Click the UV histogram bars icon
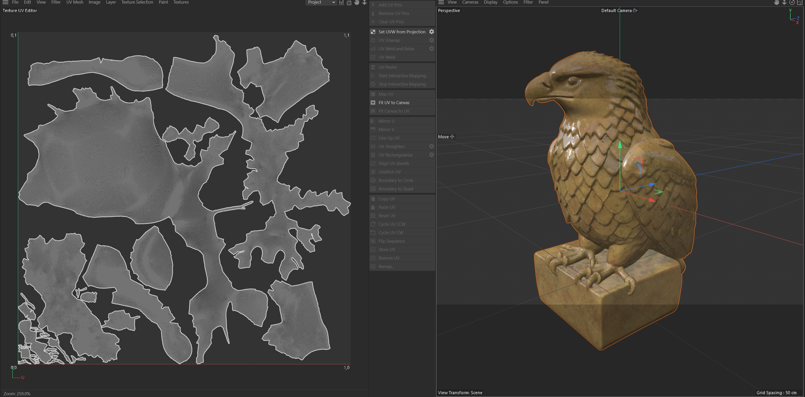805x397 pixels. coord(341,3)
